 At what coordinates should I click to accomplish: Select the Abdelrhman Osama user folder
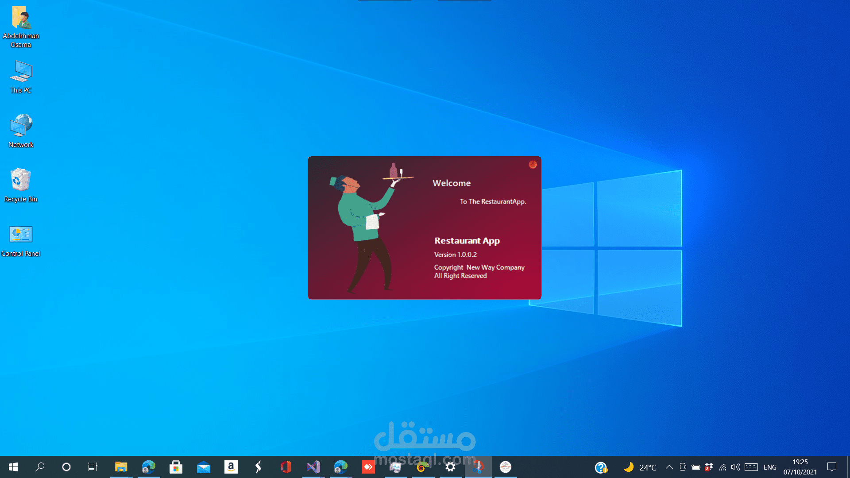[21, 27]
